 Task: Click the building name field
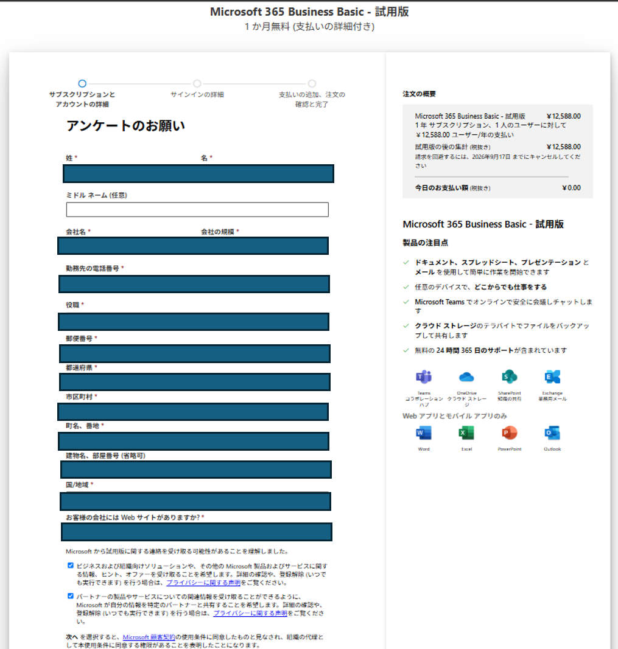[196, 470]
